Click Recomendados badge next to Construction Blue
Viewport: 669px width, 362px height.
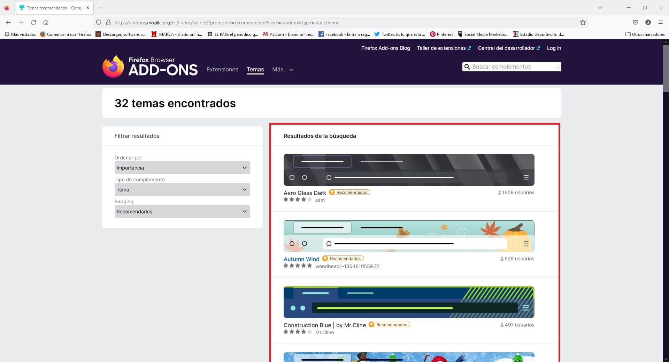pyautogui.click(x=389, y=325)
